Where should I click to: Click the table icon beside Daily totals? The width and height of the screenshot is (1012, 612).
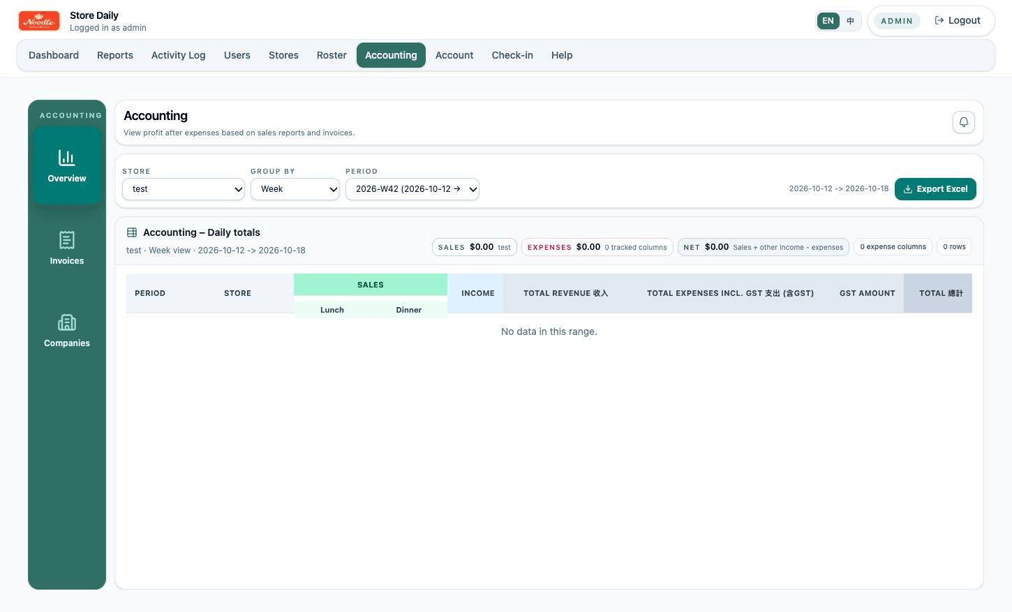point(132,232)
